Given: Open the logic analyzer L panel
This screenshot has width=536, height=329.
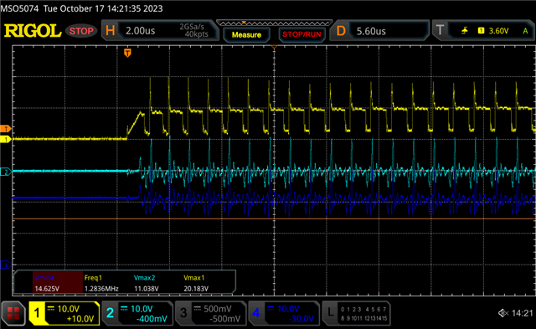Looking at the screenshot, I should coord(356,313).
